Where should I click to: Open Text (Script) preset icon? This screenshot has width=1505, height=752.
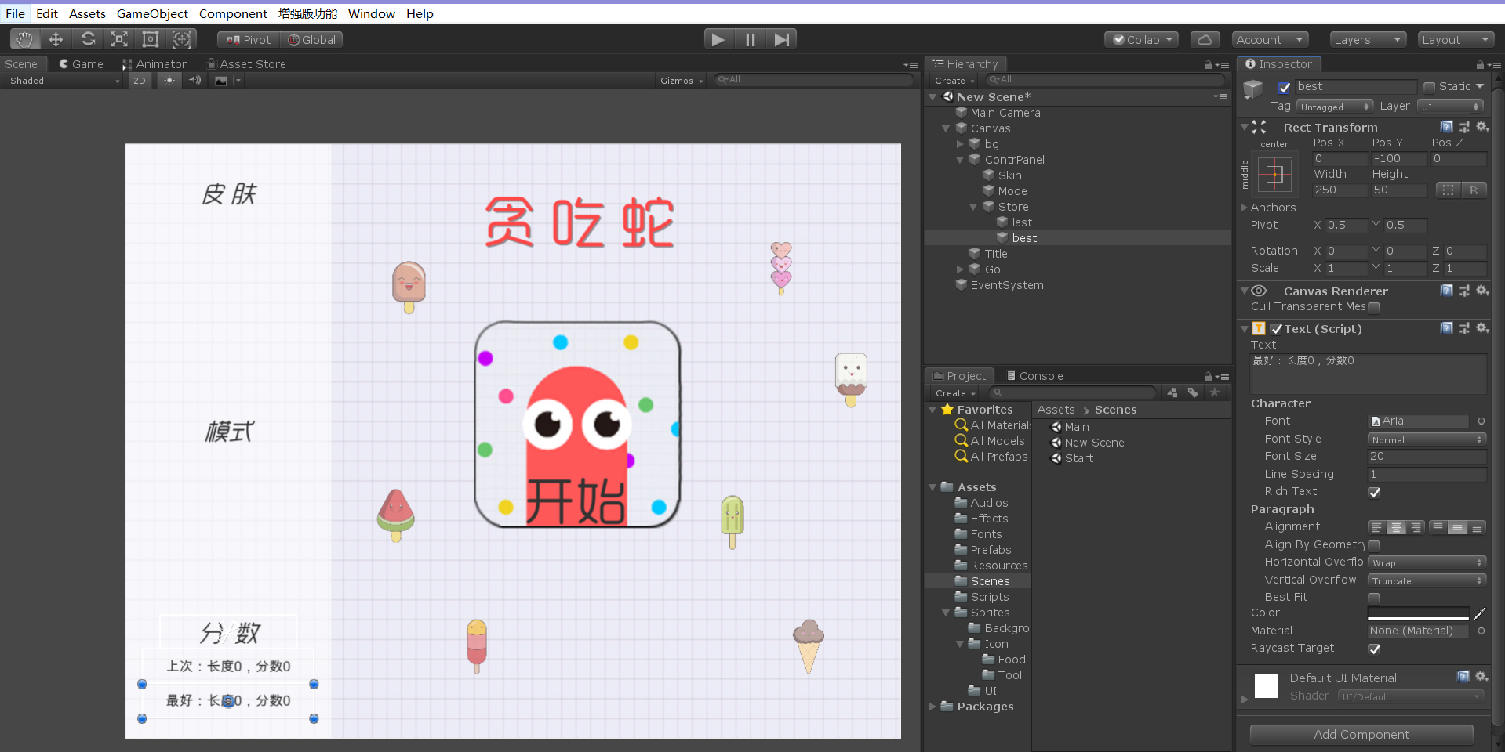click(1464, 328)
